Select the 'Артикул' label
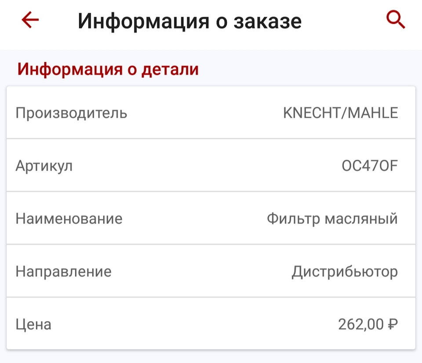This screenshot has width=422, height=363. [44, 166]
